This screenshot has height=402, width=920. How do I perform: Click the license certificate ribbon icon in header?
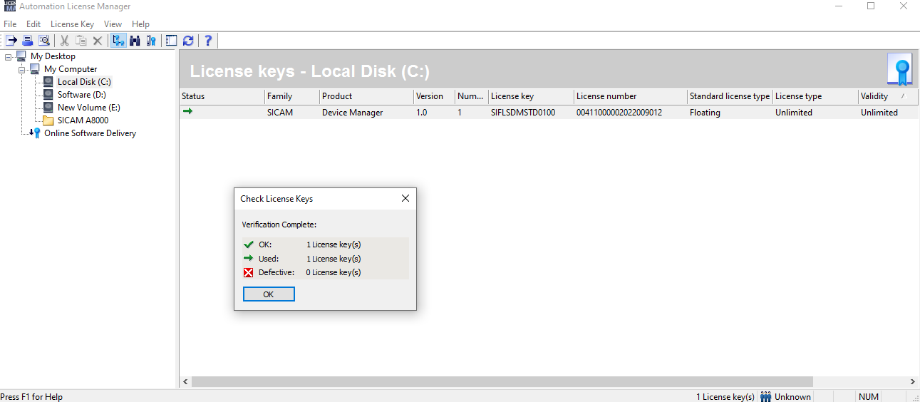pyautogui.click(x=899, y=70)
